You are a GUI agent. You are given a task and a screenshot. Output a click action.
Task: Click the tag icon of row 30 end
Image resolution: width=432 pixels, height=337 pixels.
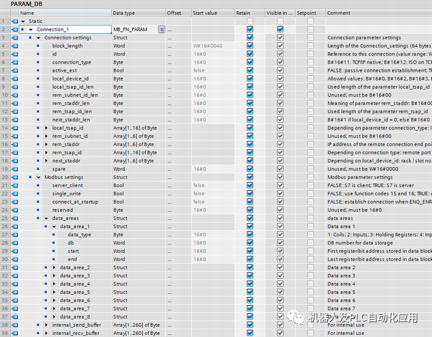click(x=15, y=259)
